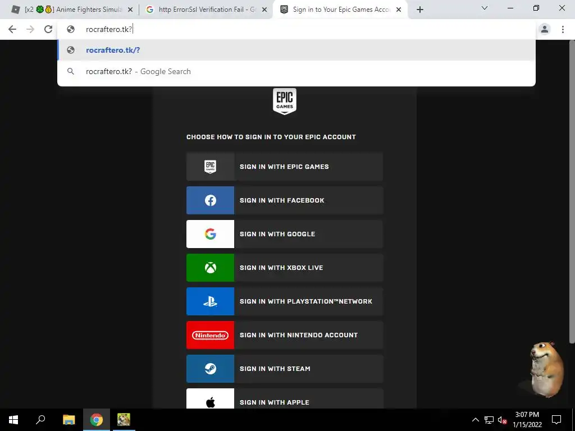Click Sign in with PlayStation Network
Viewport: 575px width, 431px height.
point(285,301)
